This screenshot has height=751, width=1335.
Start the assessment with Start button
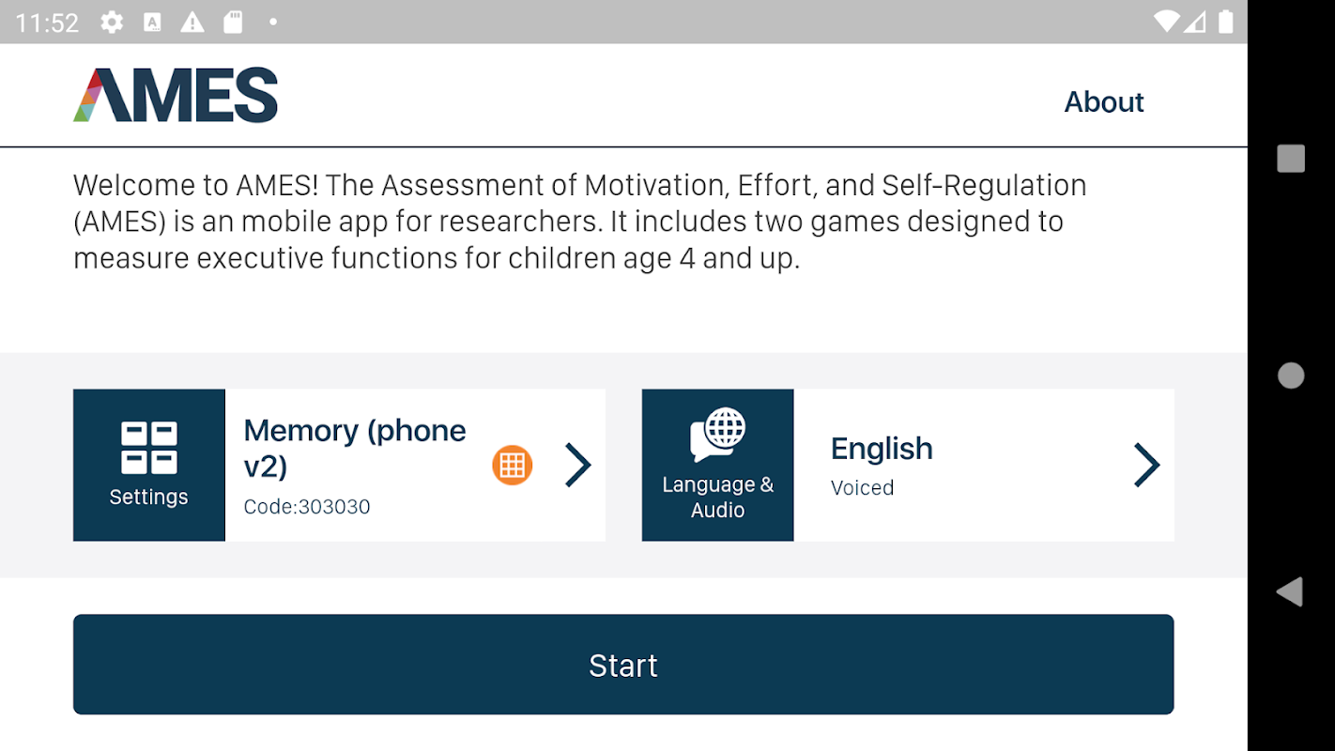[x=623, y=665]
